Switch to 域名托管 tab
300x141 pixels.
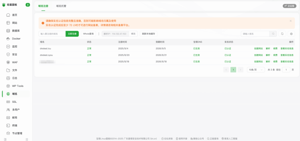pyautogui.click(x=61, y=6)
